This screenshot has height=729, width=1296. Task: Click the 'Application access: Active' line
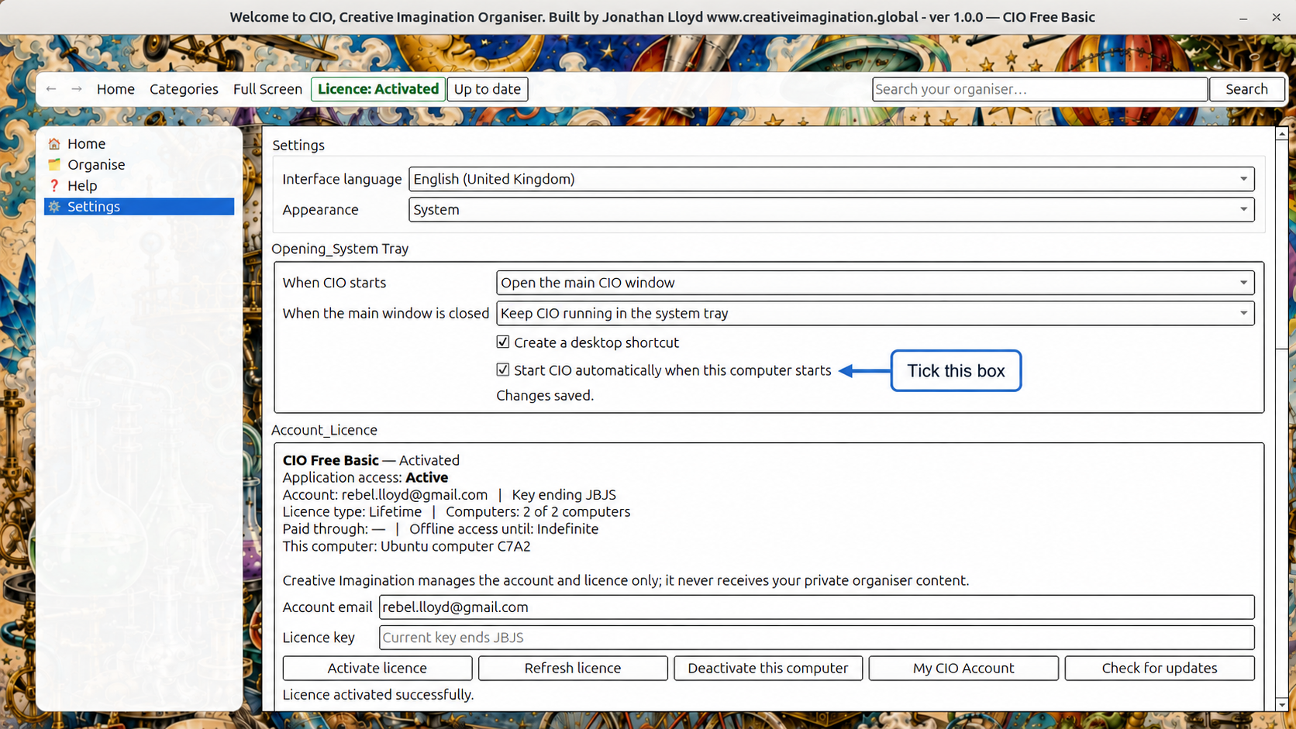coord(365,477)
